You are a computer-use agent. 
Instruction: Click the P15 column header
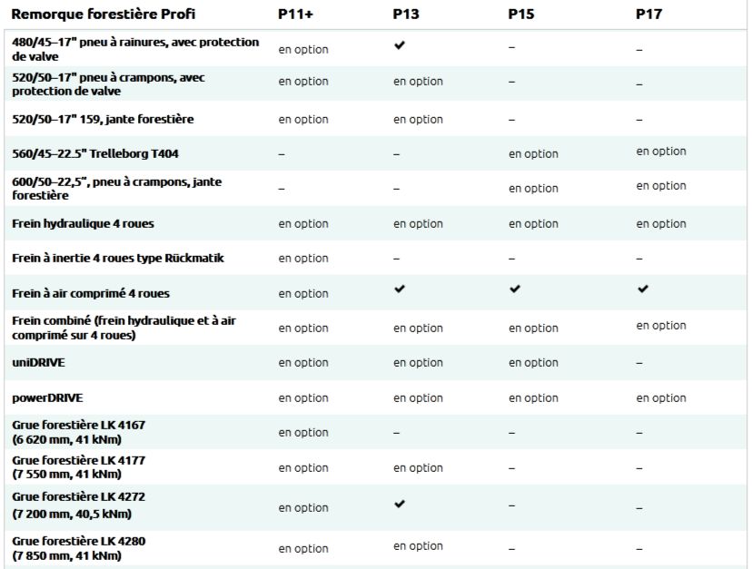[x=520, y=15]
